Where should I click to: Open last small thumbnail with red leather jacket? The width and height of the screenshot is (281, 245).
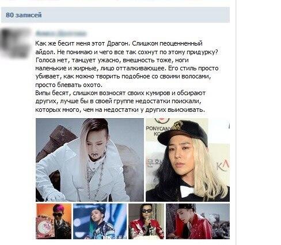tap(198, 221)
